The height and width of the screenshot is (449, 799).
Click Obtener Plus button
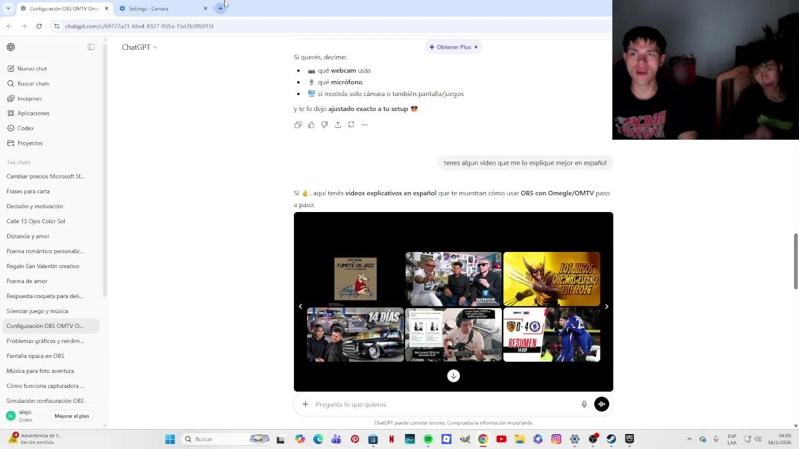tap(449, 47)
